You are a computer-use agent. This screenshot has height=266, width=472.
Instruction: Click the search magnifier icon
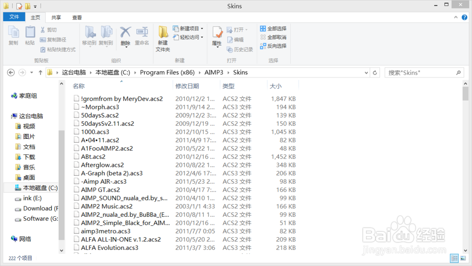click(458, 73)
